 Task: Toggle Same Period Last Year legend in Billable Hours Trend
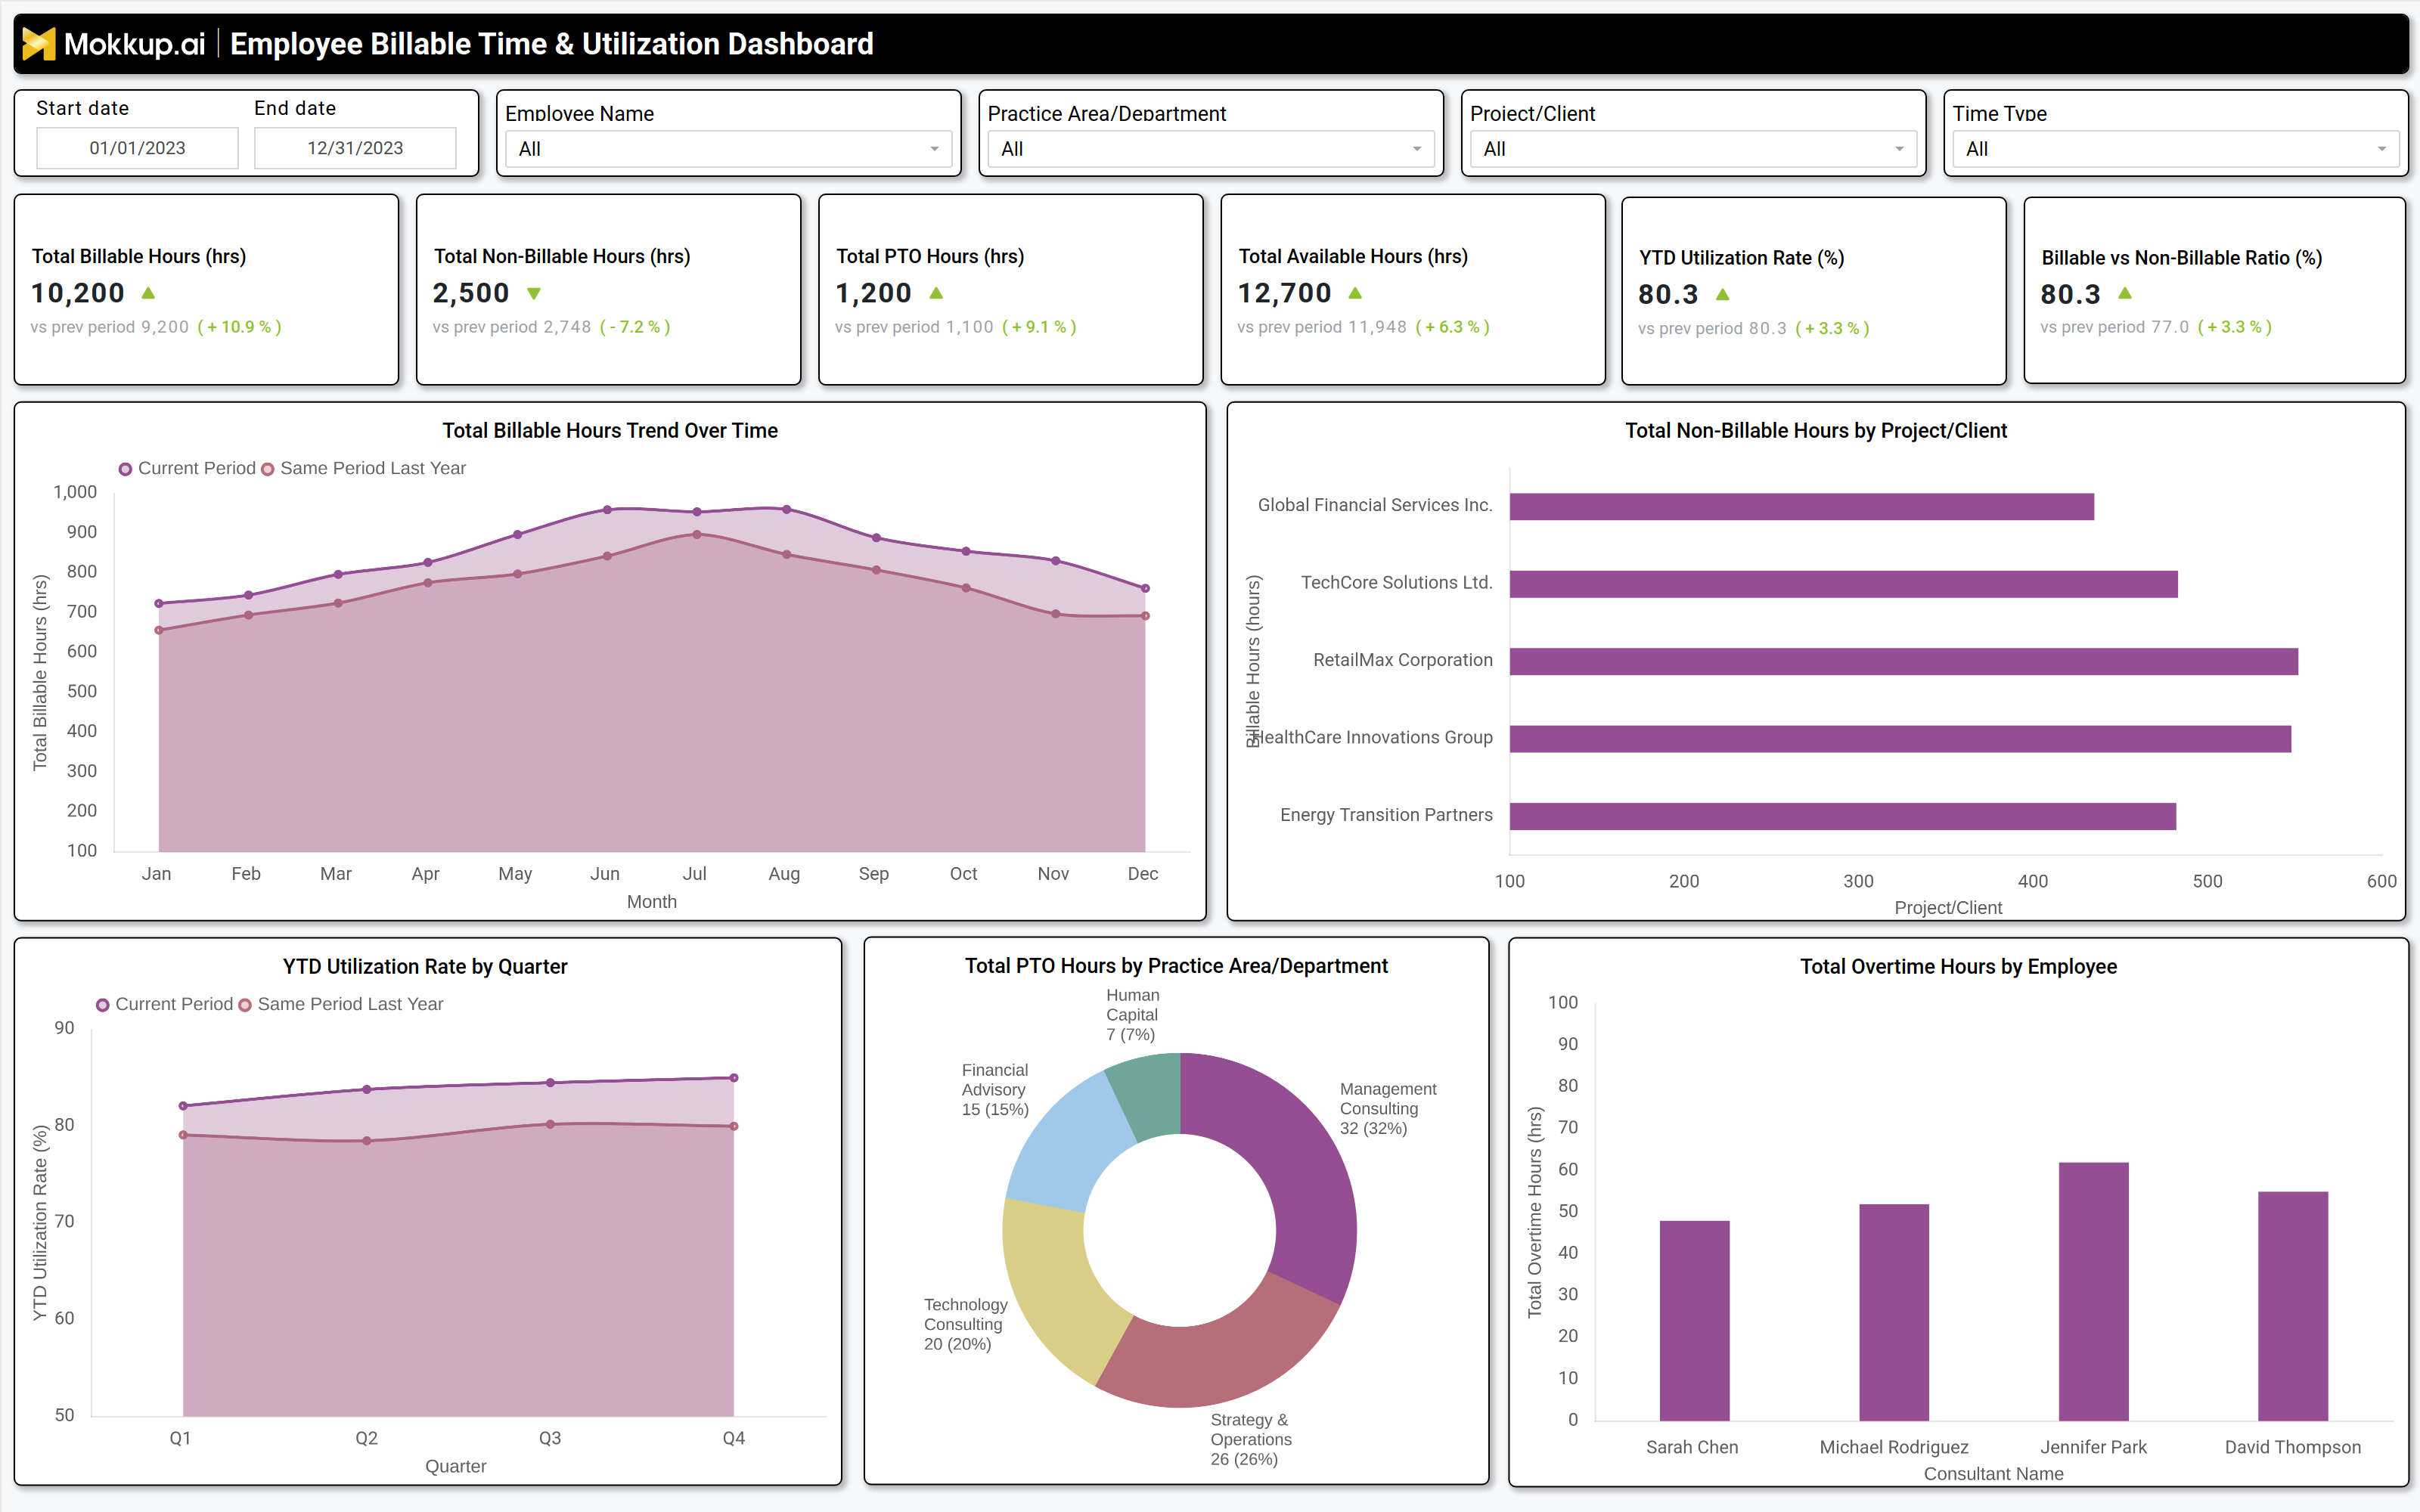(363, 468)
